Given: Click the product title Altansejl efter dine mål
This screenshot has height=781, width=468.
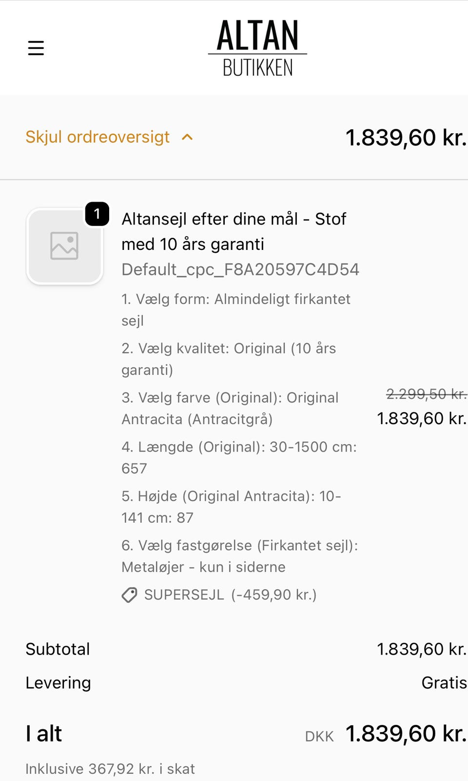Looking at the screenshot, I should [x=234, y=231].
